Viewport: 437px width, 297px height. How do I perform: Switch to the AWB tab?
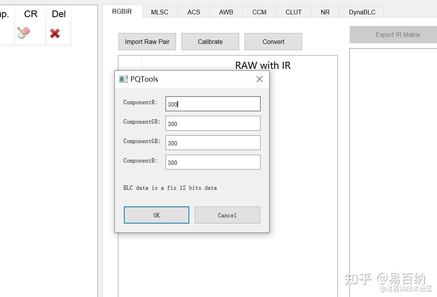click(x=226, y=12)
